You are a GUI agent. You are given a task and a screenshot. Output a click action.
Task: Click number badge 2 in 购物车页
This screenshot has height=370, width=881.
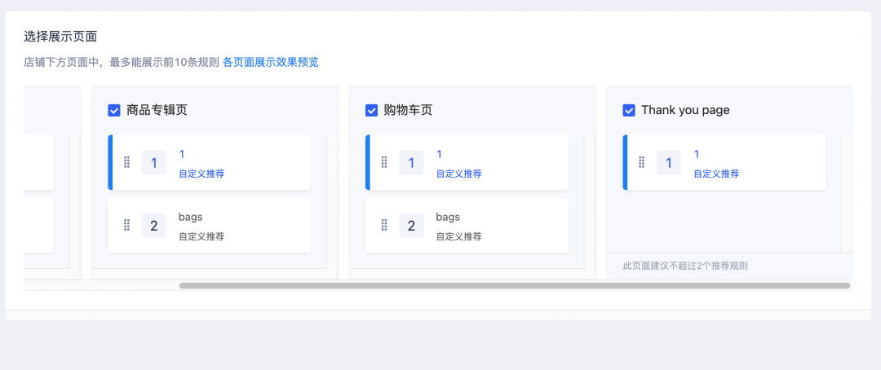(411, 225)
